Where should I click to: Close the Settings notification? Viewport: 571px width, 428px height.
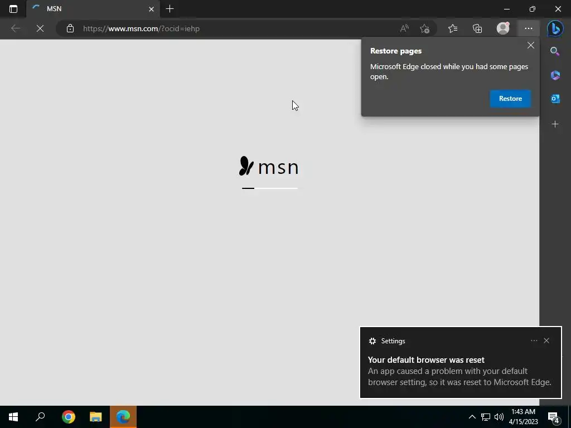click(x=546, y=341)
